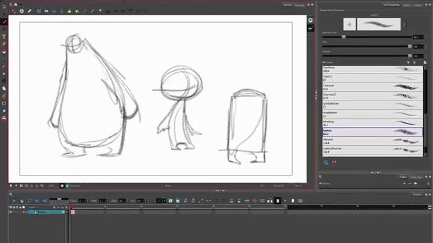Click the Maximum Size value field

418,37
